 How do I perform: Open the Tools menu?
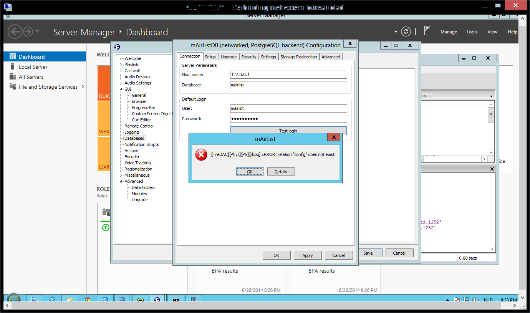pos(472,32)
